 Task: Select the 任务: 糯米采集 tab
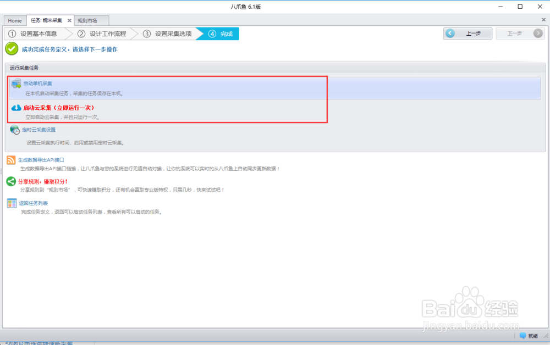tap(46, 20)
